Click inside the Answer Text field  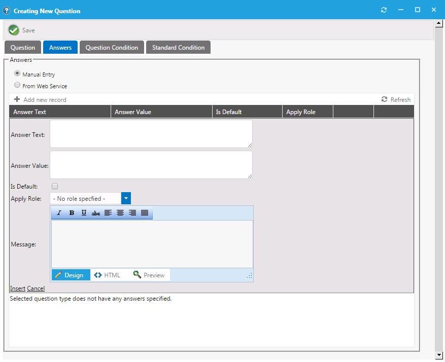tap(151, 134)
